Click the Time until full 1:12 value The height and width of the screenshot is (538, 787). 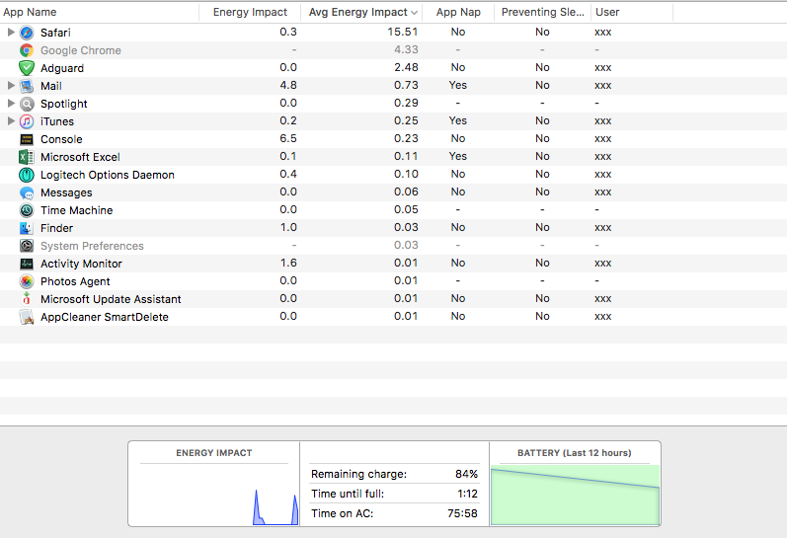467,494
